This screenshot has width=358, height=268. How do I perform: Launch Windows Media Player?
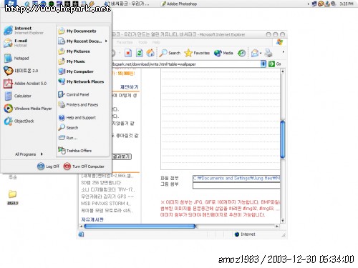pyautogui.click(x=28, y=109)
